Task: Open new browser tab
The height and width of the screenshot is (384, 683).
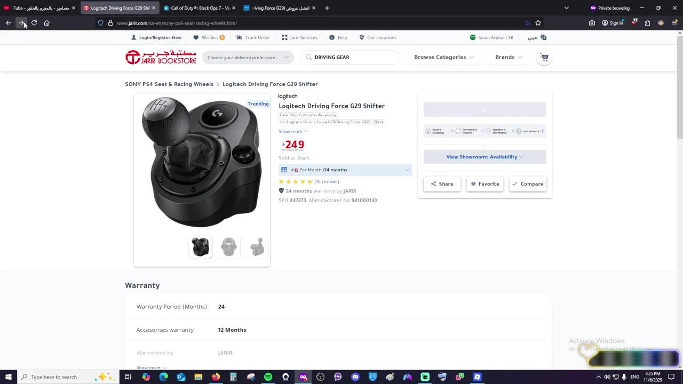Action: click(x=327, y=8)
